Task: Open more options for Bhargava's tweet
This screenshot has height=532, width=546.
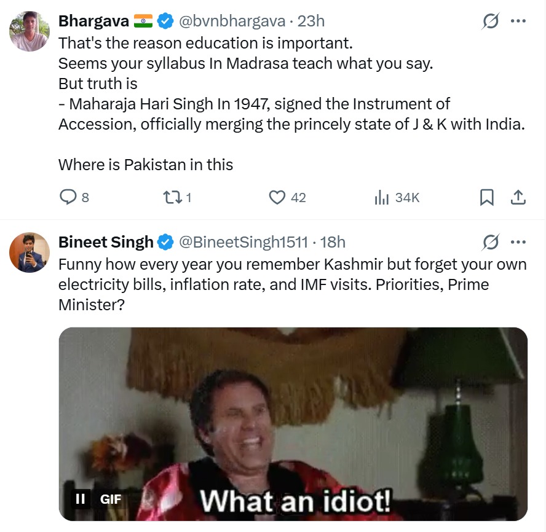Action: coord(518,22)
